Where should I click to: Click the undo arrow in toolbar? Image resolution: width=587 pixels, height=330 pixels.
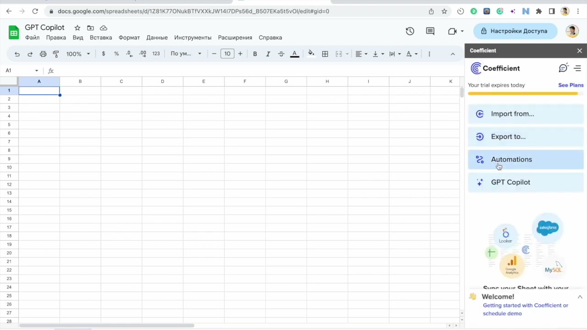point(17,54)
